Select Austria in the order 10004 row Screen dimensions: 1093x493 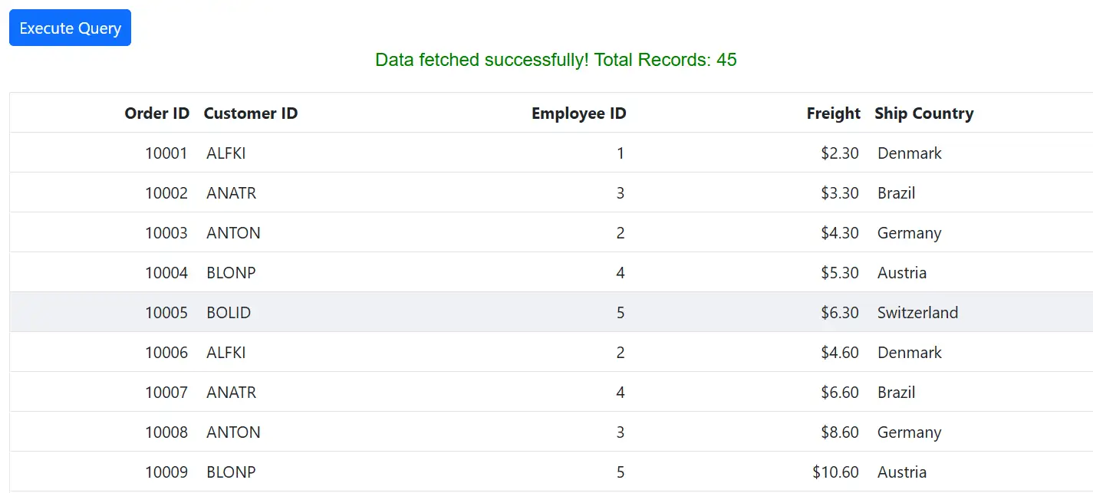pyautogui.click(x=902, y=273)
